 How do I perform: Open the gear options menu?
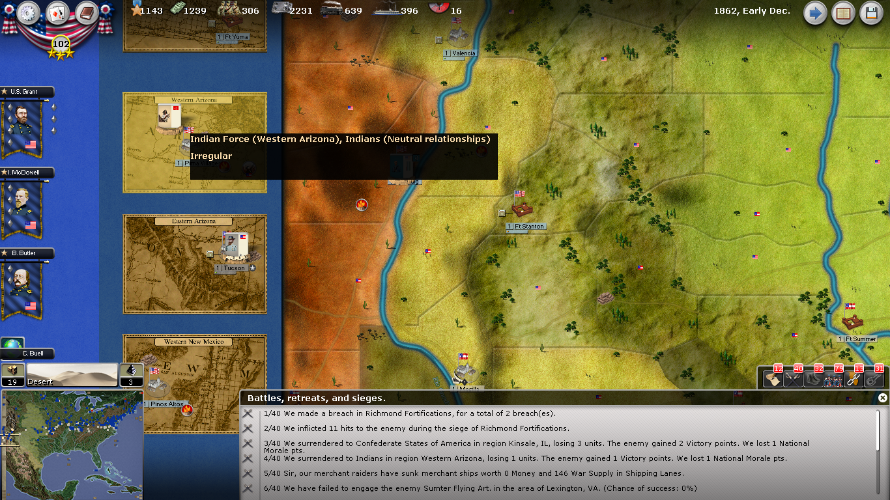pyautogui.click(x=29, y=12)
